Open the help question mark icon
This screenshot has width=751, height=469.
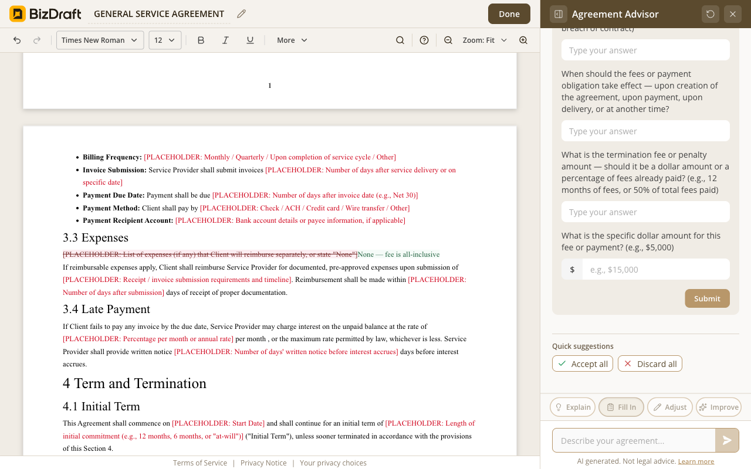pos(424,40)
